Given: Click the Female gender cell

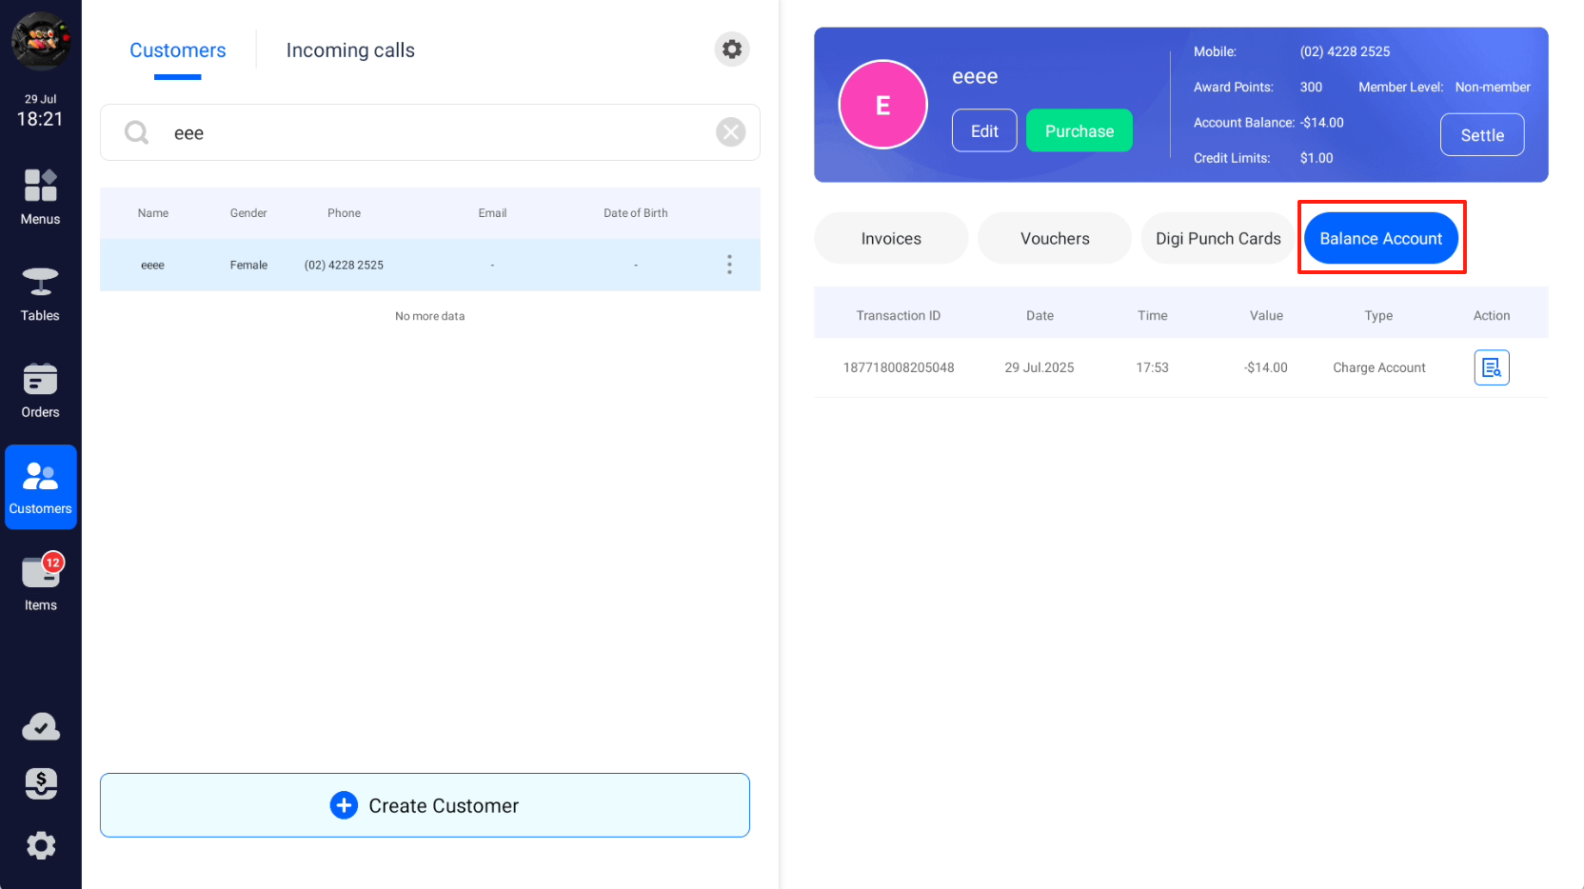Looking at the screenshot, I should coord(248,265).
